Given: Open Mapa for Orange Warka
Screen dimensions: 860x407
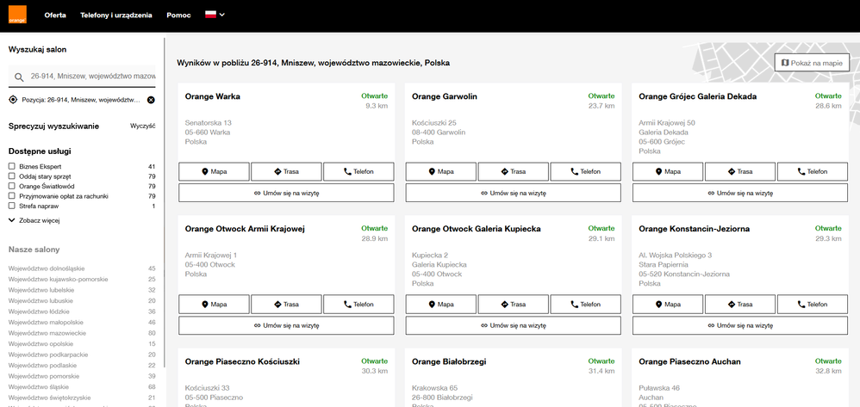Looking at the screenshot, I should pyautogui.click(x=214, y=171).
